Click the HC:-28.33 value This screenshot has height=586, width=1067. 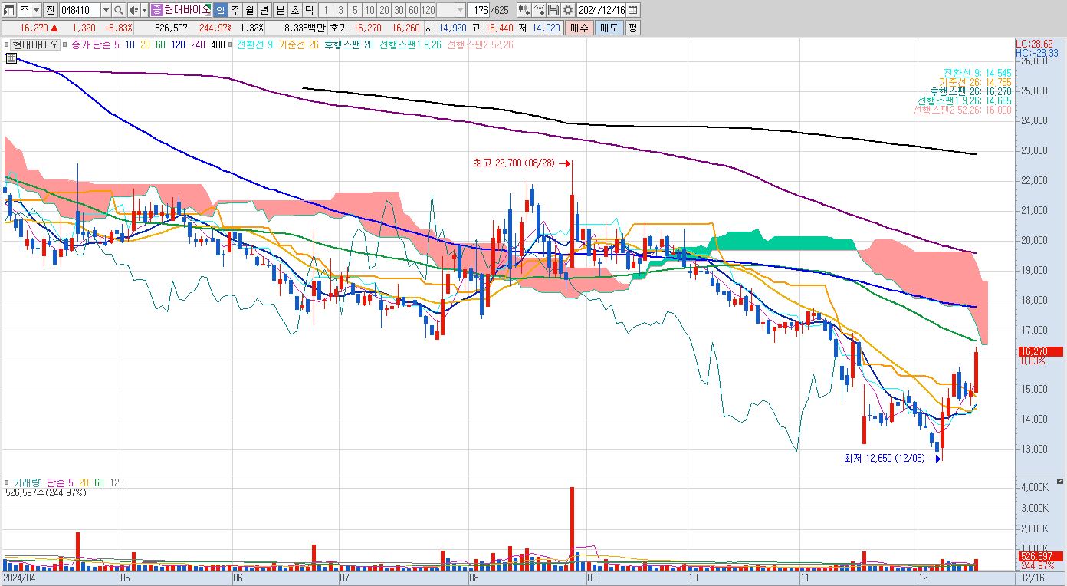[x=1037, y=53]
